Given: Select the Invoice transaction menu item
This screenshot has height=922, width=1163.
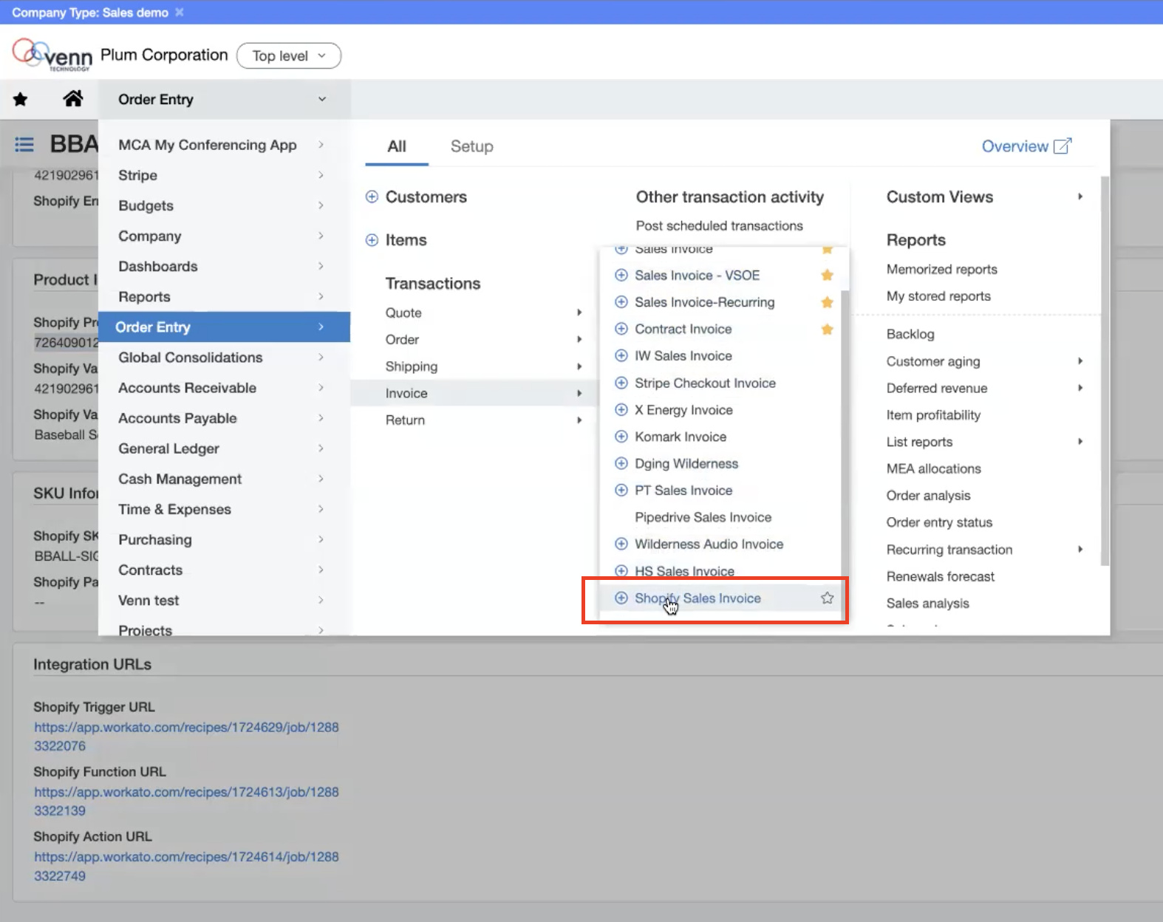Looking at the screenshot, I should click(473, 393).
